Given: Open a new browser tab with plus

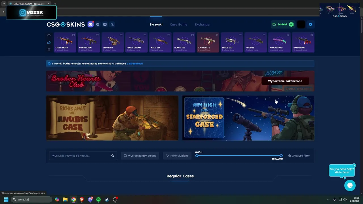Looking at the screenshot, I should (55, 4).
